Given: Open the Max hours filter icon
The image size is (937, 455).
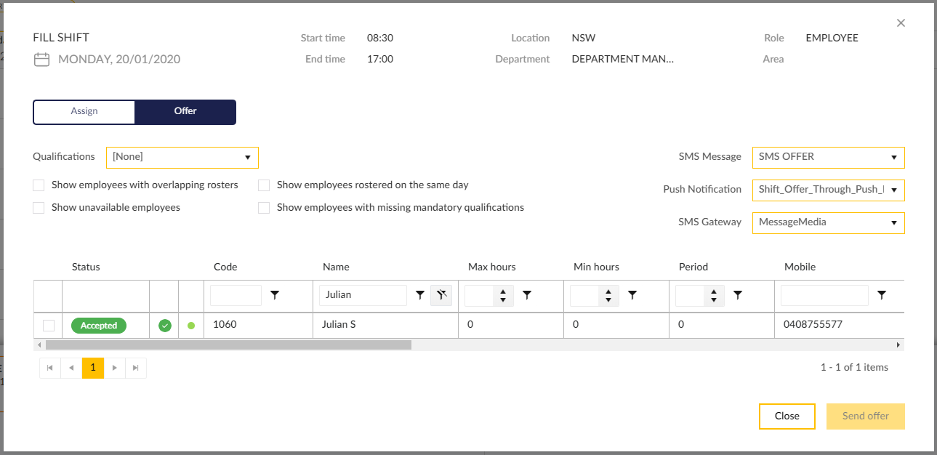Looking at the screenshot, I should 527,295.
